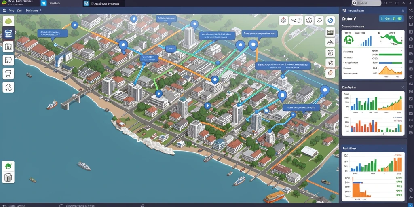Screen dimensions: 414x207
Task: Toggle the green-blue status pill in the dashboard header
Action: pyautogui.click(x=391, y=19)
